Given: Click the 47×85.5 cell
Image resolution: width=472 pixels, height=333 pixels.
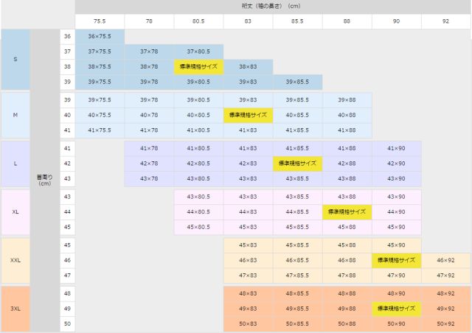Looking at the screenshot, I should pyautogui.click(x=297, y=276).
